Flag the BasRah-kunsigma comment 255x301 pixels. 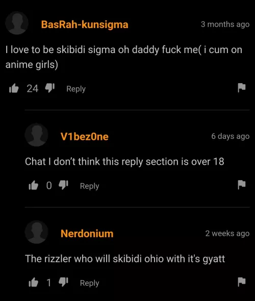point(242,88)
